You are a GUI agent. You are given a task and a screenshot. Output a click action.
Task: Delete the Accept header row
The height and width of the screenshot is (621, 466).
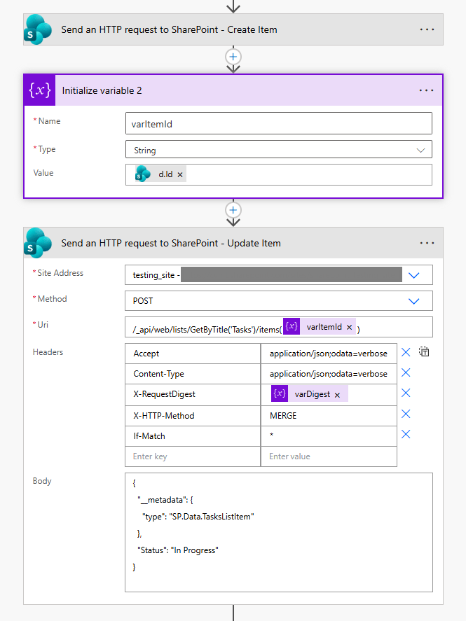tap(406, 353)
